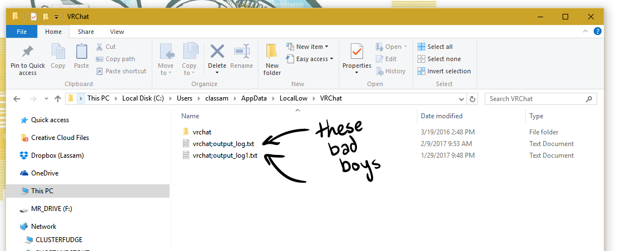Switch to the Home ribbon tab
The width and height of the screenshot is (621, 251).
click(x=53, y=32)
